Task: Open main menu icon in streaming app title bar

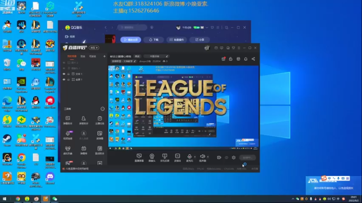Action: click(239, 48)
